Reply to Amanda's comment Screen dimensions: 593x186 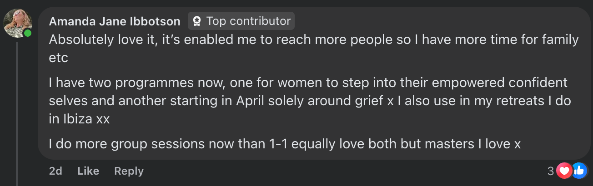[x=129, y=171]
